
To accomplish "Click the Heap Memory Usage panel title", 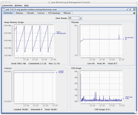I will click(x=14, y=22).
